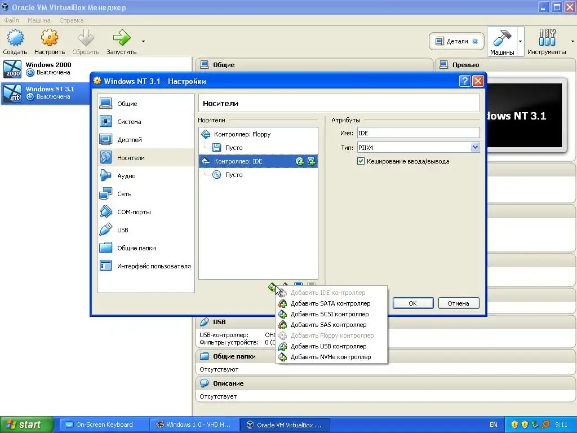The width and height of the screenshot is (577, 433).
Task: Open the Машина menu
Action: [39, 20]
